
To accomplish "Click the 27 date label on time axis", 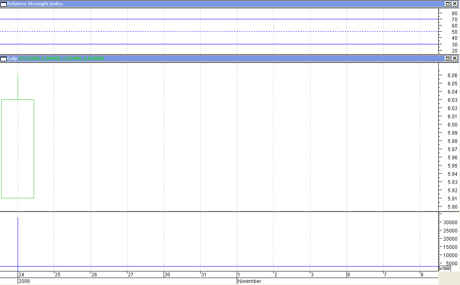I will click(131, 275).
